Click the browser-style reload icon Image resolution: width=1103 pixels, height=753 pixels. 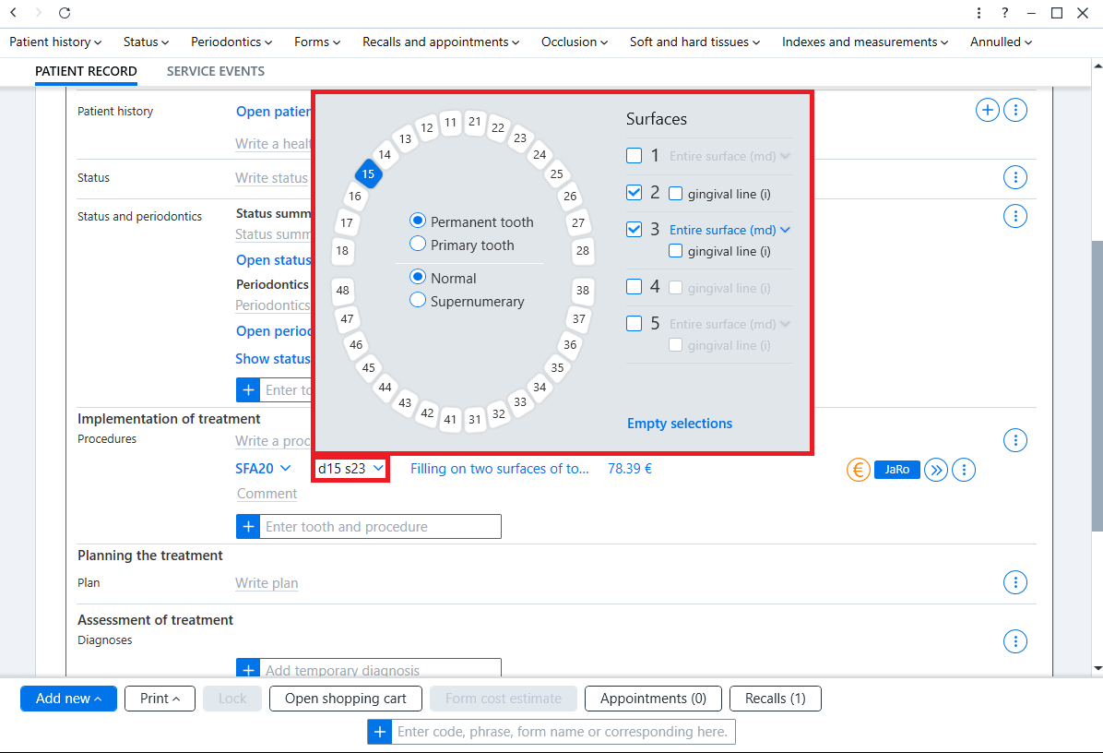64,13
